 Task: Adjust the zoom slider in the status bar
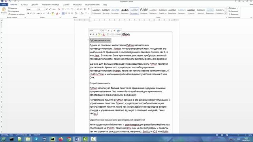tap(238, 135)
